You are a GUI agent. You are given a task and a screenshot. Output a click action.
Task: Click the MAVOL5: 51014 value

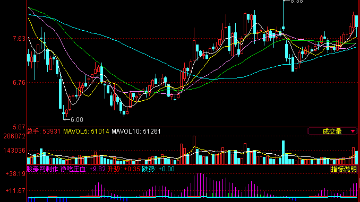coord(86,131)
